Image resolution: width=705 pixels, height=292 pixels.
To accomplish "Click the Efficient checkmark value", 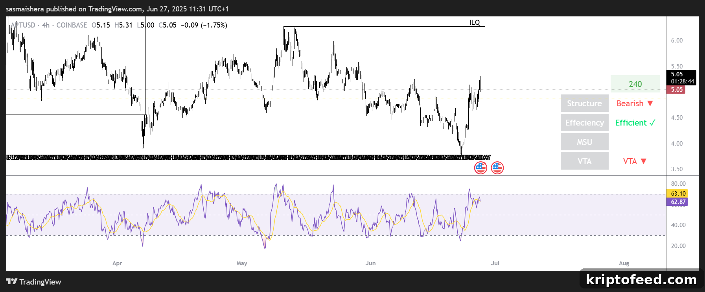I will click(x=635, y=123).
